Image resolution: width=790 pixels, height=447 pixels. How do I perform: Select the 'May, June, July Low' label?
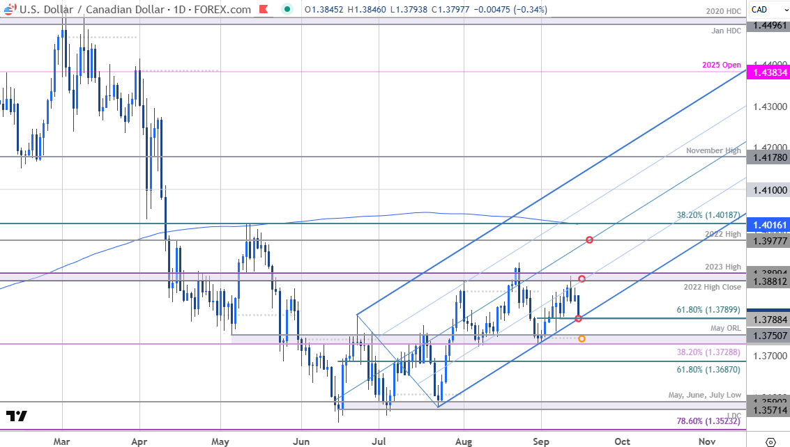[x=705, y=395]
